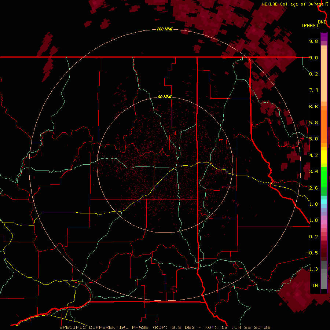Pick the cyan swatch beside 1.8
The width and height of the screenshot is (330, 330).
tap(324, 202)
